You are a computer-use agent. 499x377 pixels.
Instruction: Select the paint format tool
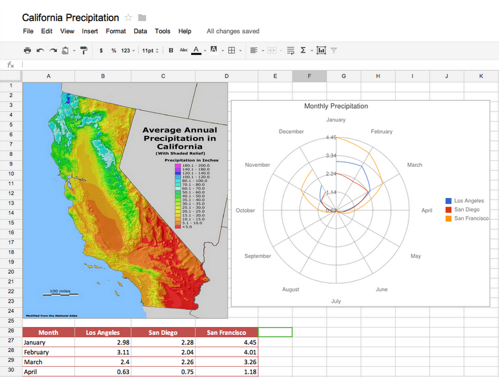(x=84, y=50)
